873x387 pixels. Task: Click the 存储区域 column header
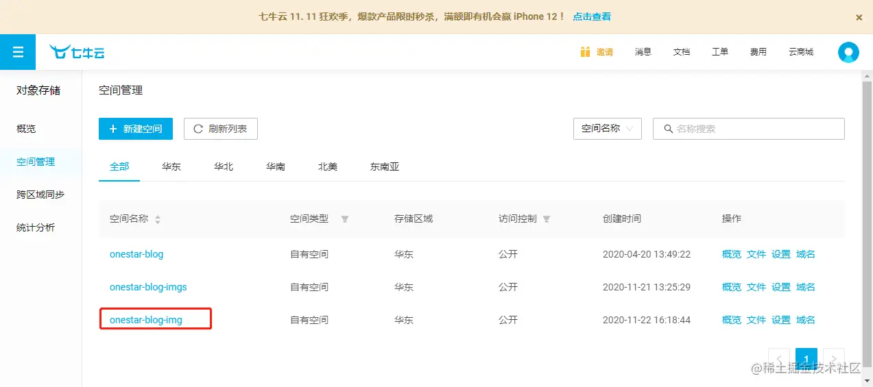(x=414, y=219)
